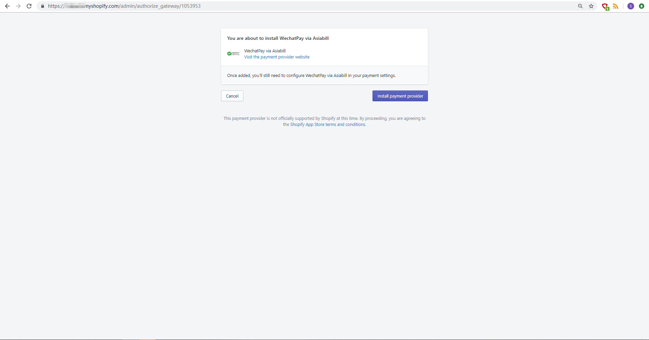Open the red shield extension

click(x=605, y=6)
